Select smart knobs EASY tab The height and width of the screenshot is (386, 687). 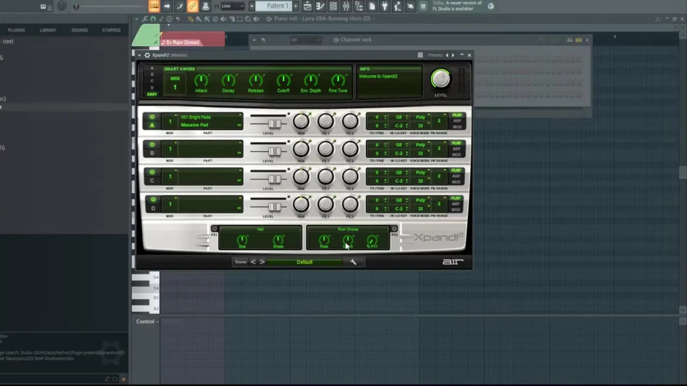coord(152,94)
